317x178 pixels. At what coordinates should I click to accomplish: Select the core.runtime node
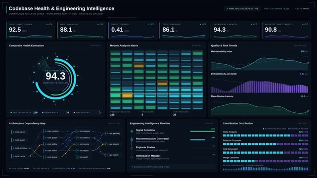[x=52, y=131]
